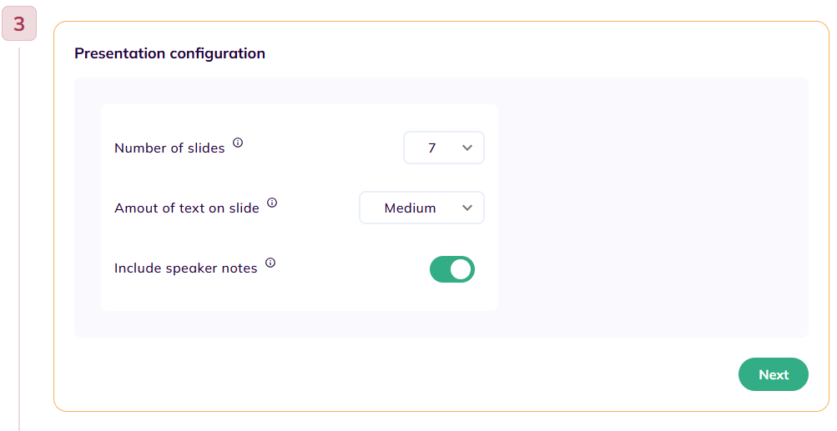Disable the Include speaker notes switch
Screen dimensions: 837x431
pos(452,269)
